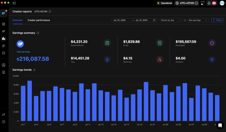This screenshot has width=226, height=132.
Task: Open the notifications bell icon
Action: tap(209, 3)
